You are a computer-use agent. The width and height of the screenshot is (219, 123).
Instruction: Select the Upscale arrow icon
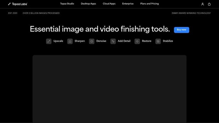[49, 41]
